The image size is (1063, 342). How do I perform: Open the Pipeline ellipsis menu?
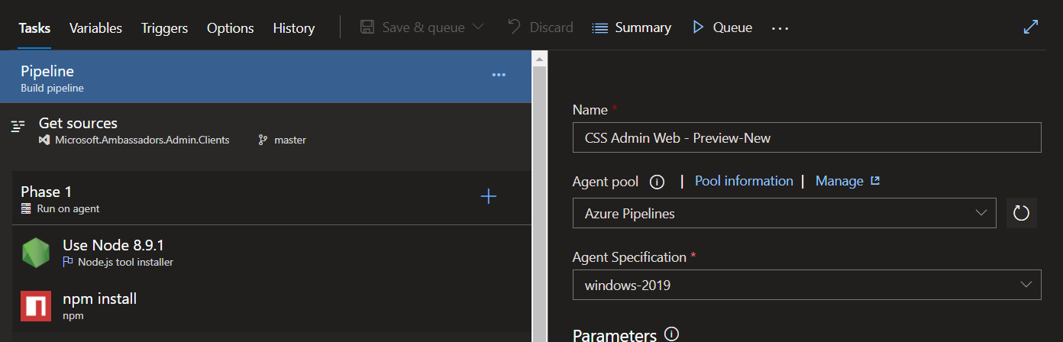point(499,75)
